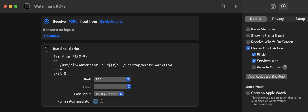Switch to the Privacy tab
The height and width of the screenshot is (112, 308).
click(x=278, y=19)
